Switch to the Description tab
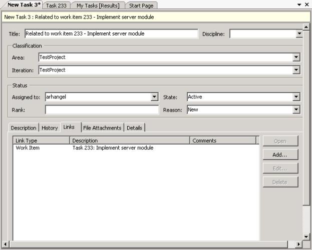Viewport: 312px width, 250px height. 24,128
